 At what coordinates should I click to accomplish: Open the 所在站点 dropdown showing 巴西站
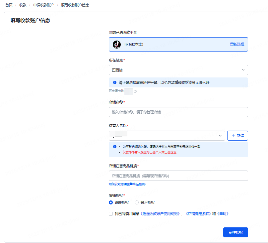point(178,70)
